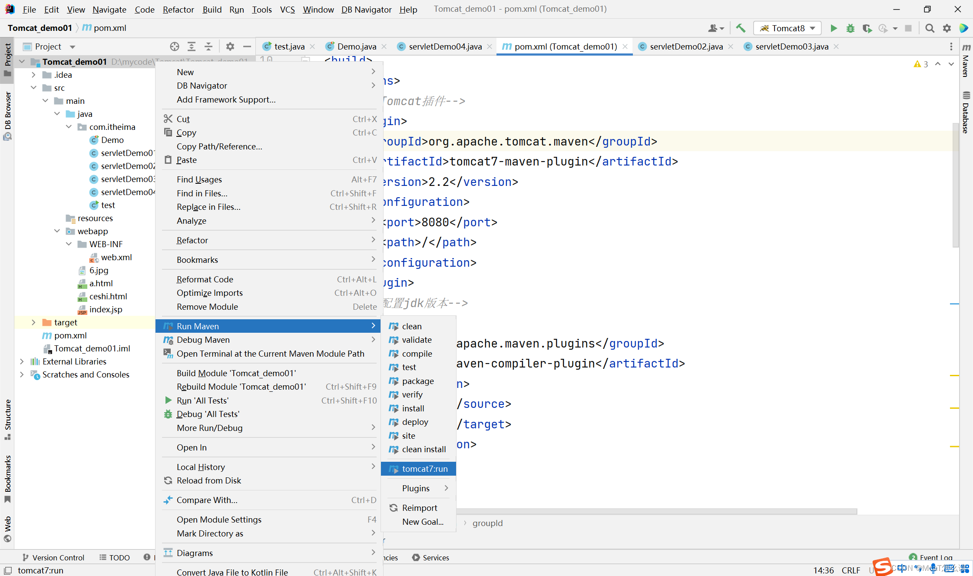Open Search Everywhere magnifier icon
Image resolution: width=973 pixels, height=576 pixels.
[930, 28]
